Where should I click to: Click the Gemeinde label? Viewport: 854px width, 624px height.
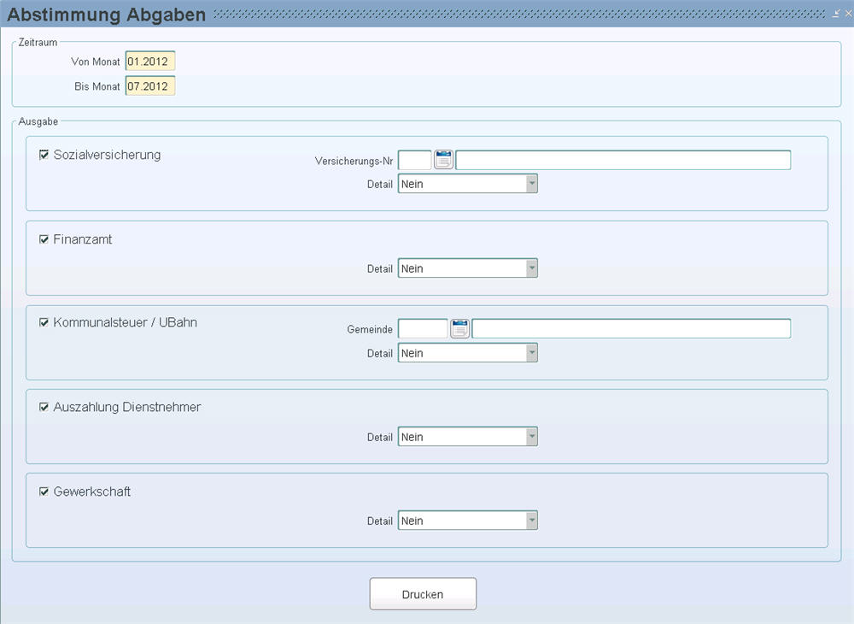point(370,329)
